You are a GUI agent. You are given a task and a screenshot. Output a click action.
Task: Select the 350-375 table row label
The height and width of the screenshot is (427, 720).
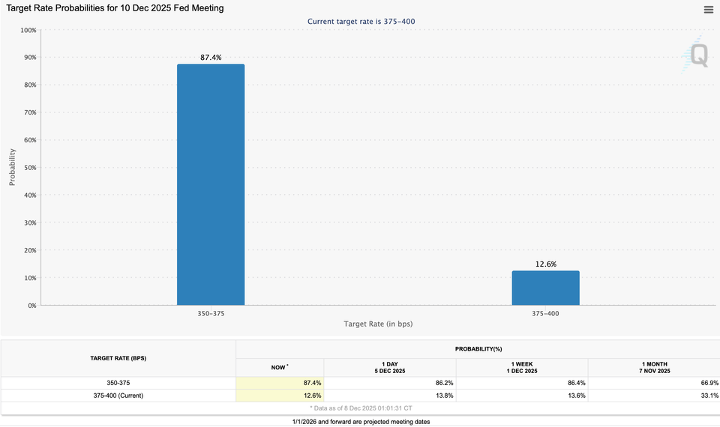[x=118, y=383]
